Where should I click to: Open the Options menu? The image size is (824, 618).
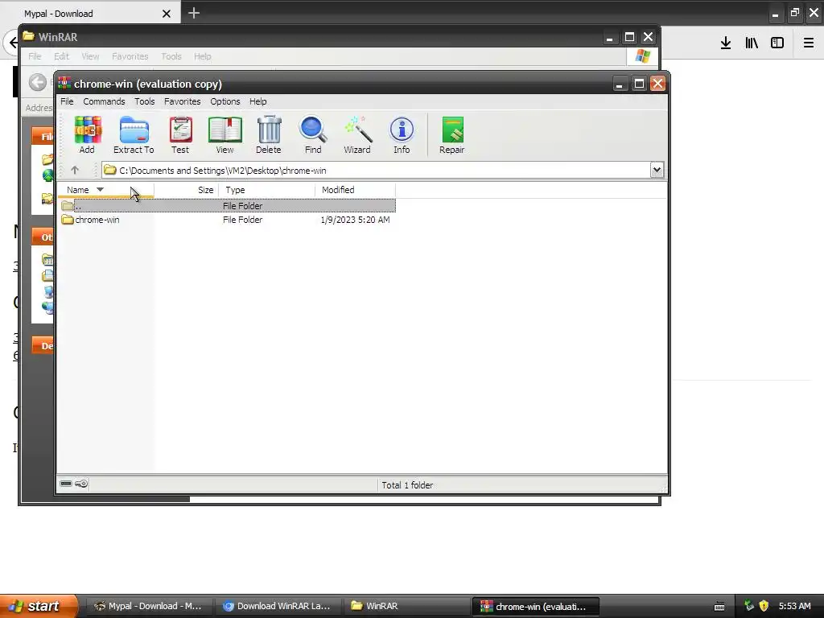pyautogui.click(x=225, y=101)
